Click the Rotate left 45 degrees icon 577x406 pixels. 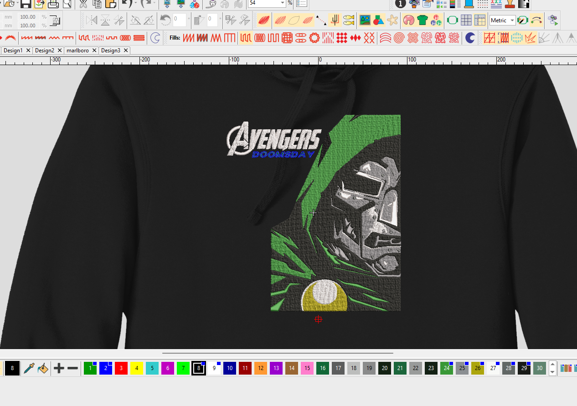(135, 20)
